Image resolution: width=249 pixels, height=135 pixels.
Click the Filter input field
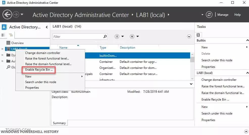click(78, 37)
